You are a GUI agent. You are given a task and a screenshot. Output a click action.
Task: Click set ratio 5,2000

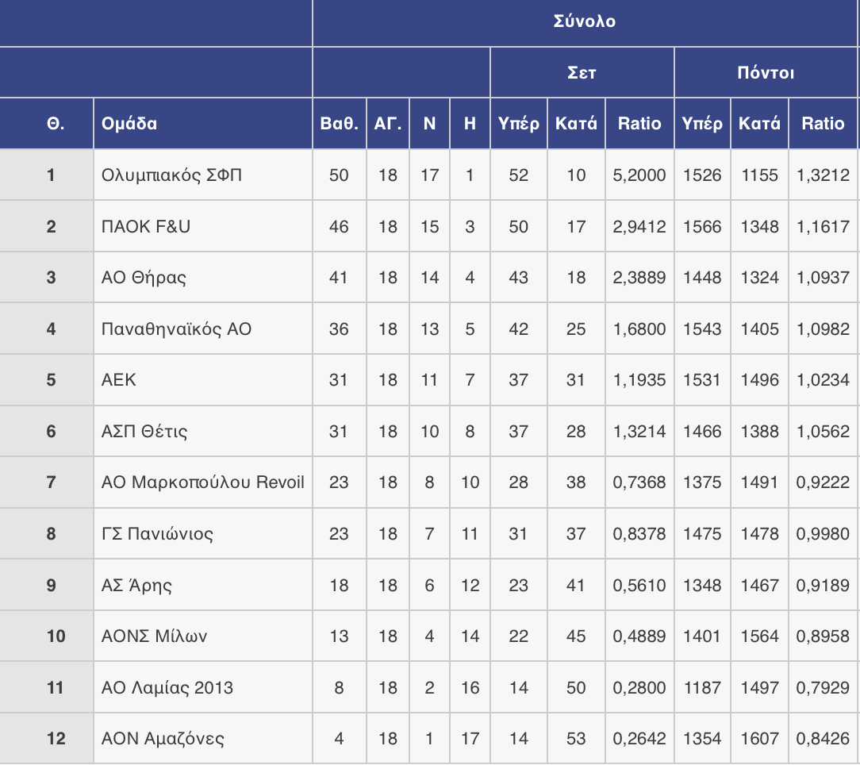(639, 175)
